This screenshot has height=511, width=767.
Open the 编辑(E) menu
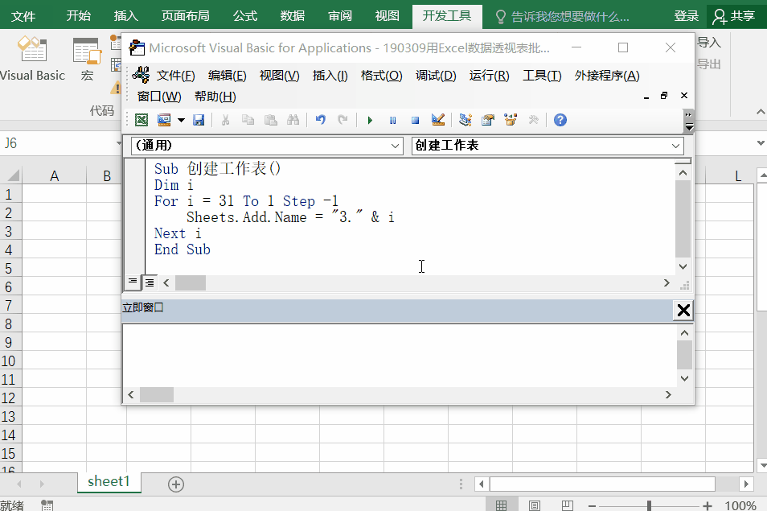coord(227,76)
